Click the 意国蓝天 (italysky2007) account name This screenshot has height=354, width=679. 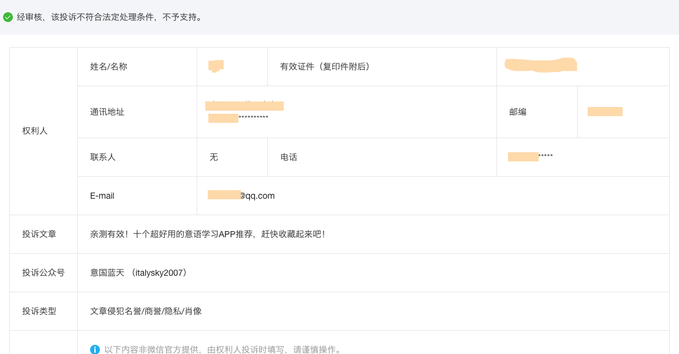point(138,273)
